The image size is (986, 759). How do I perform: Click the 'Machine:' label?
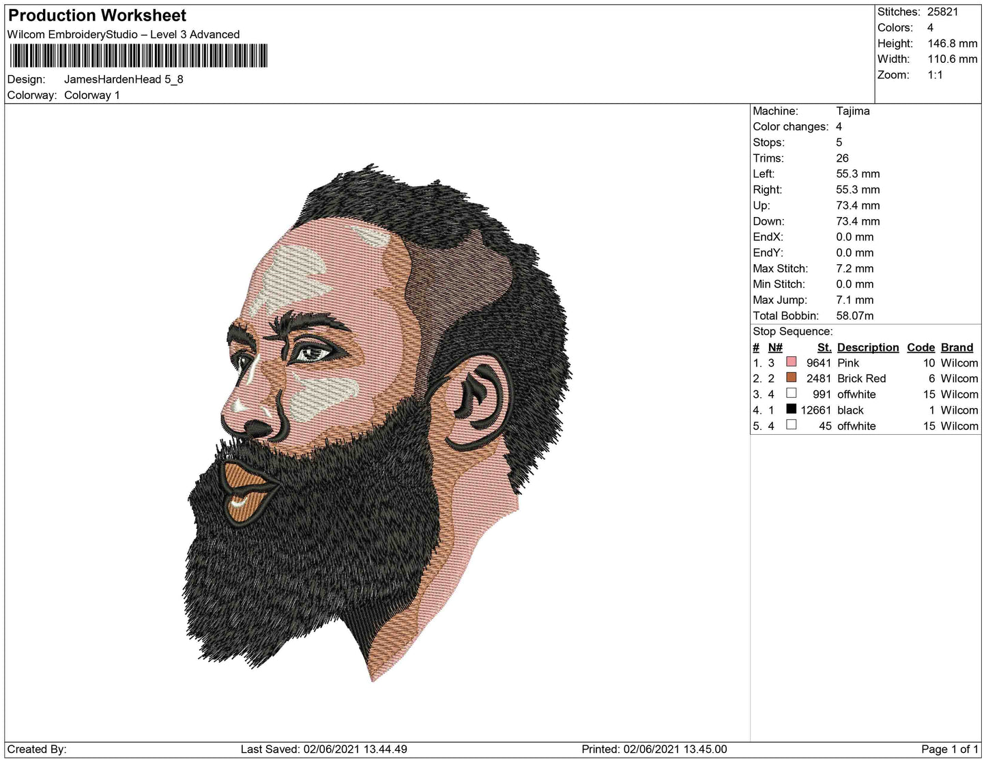click(x=775, y=111)
